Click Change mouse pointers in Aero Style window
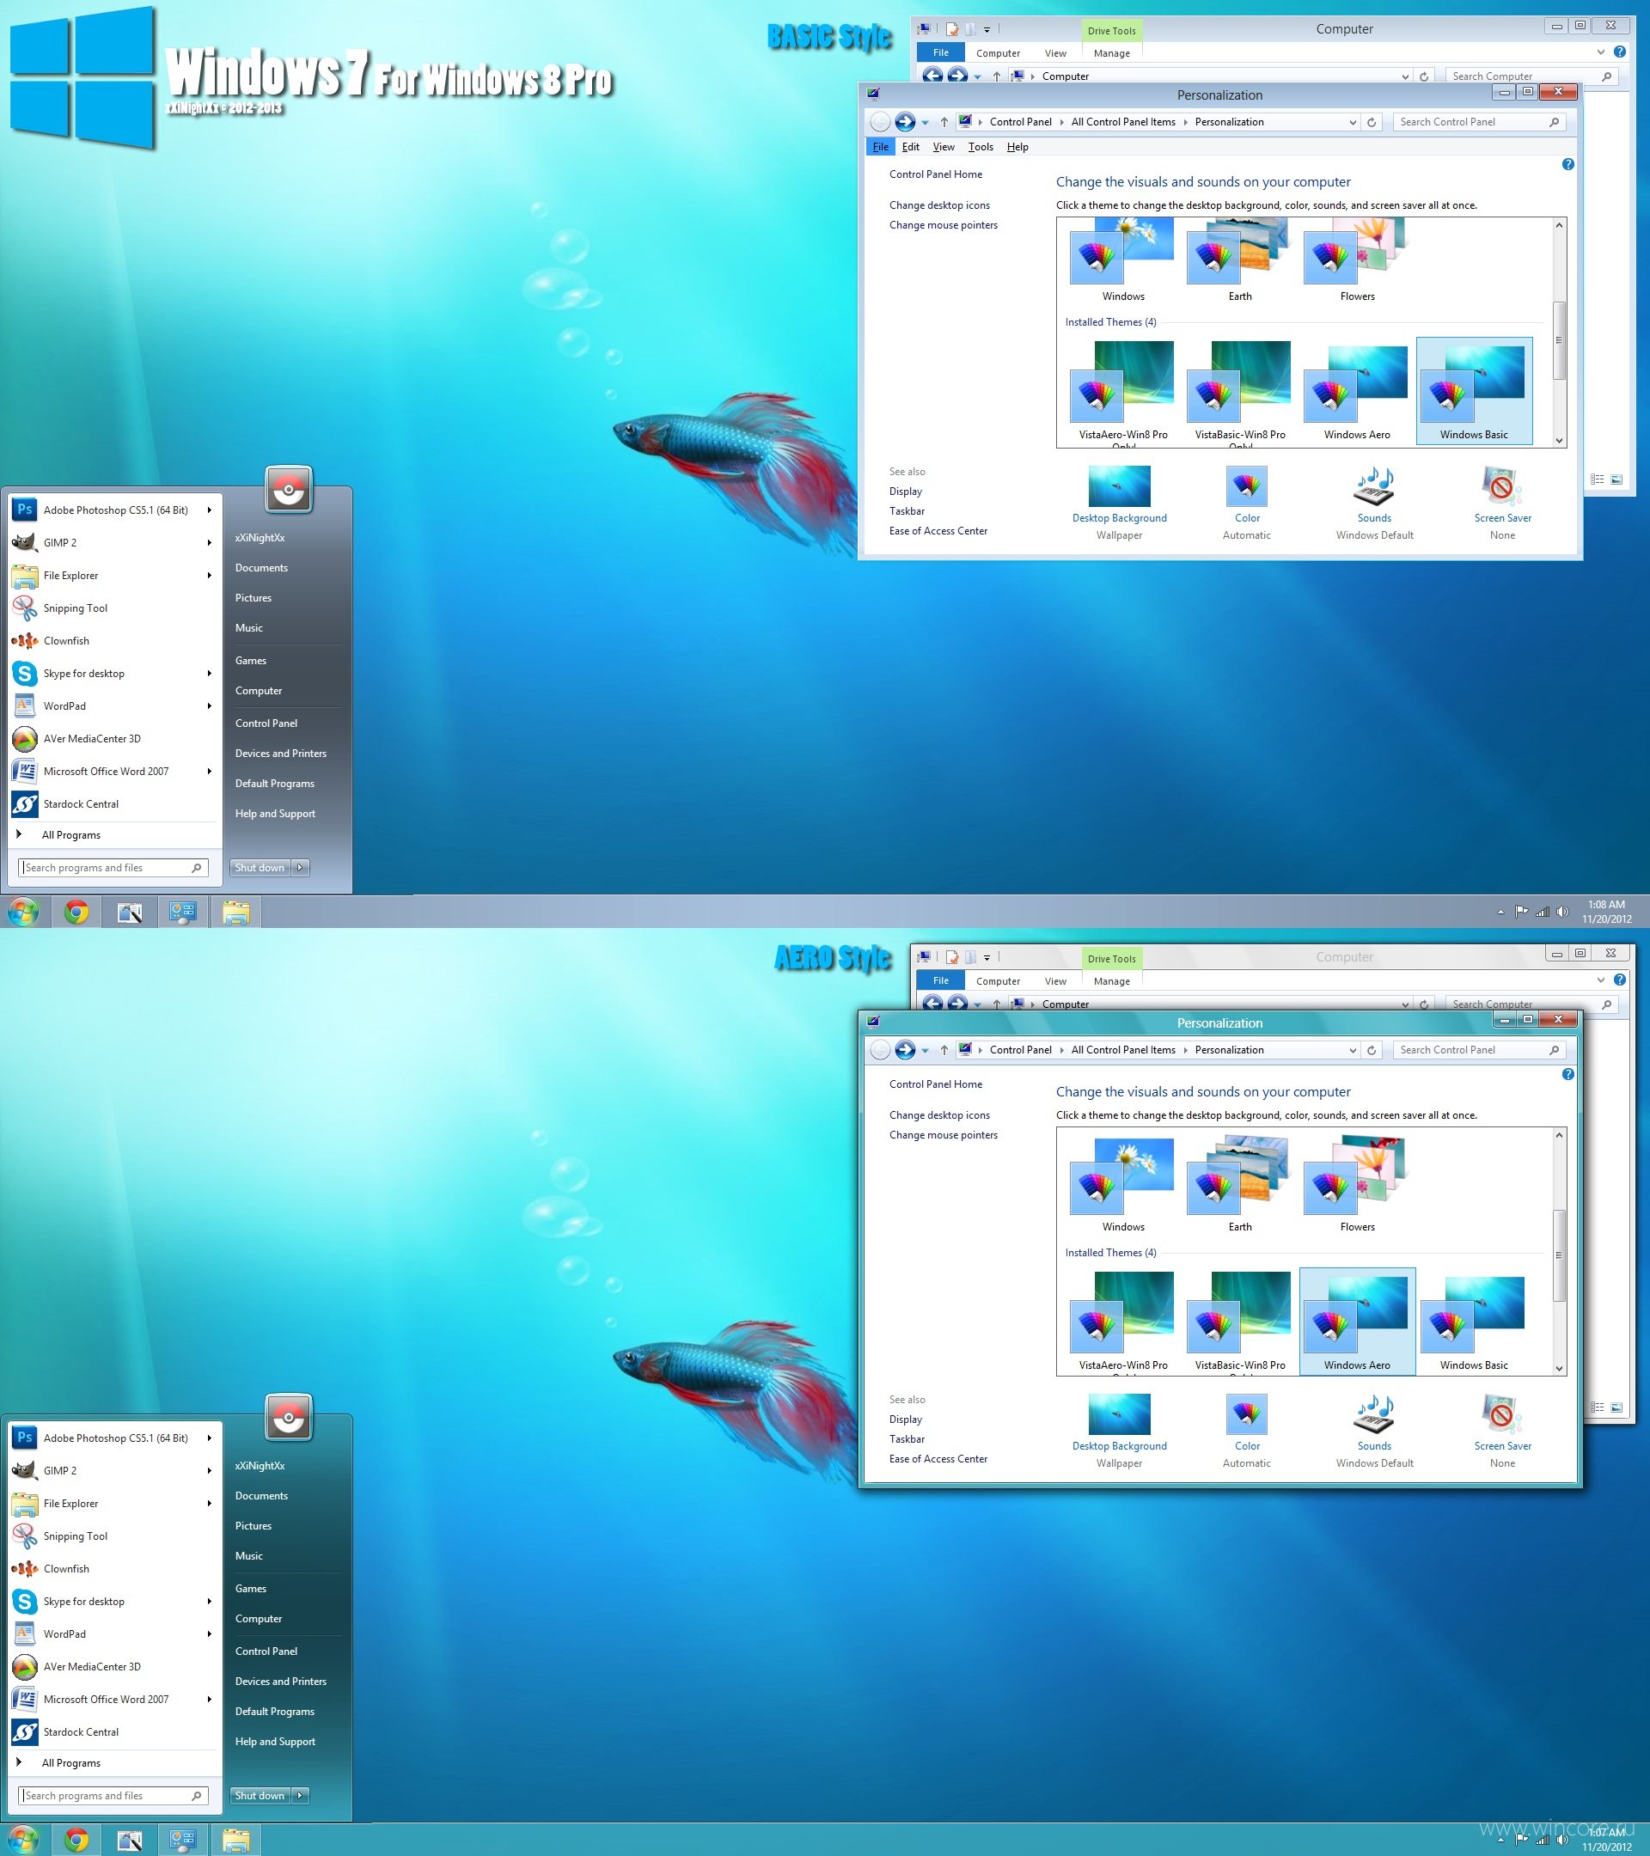The image size is (1650, 1856). (x=943, y=1135)
